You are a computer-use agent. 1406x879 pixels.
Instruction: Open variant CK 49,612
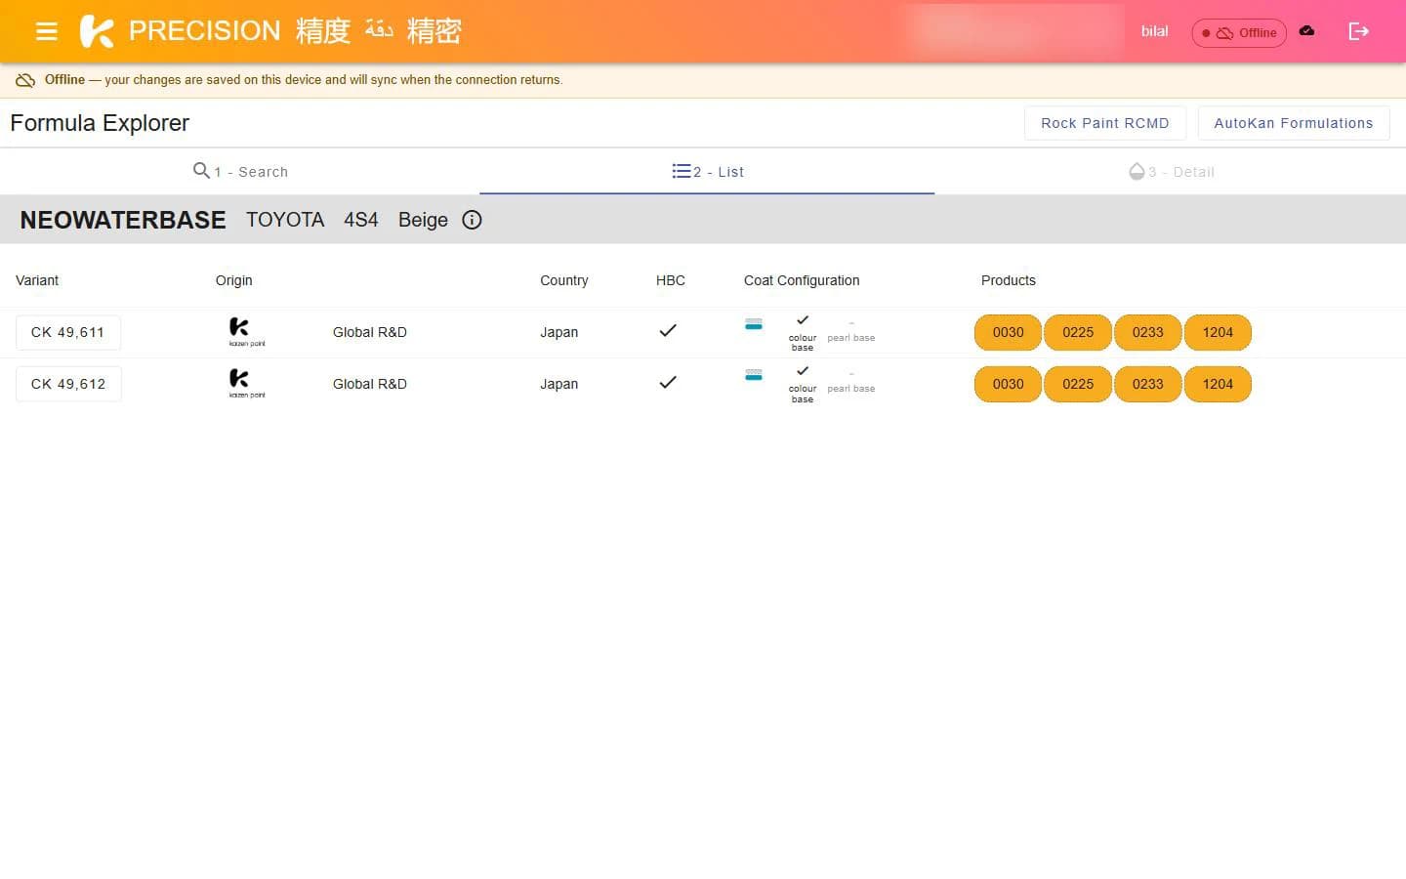click(68, 384)
